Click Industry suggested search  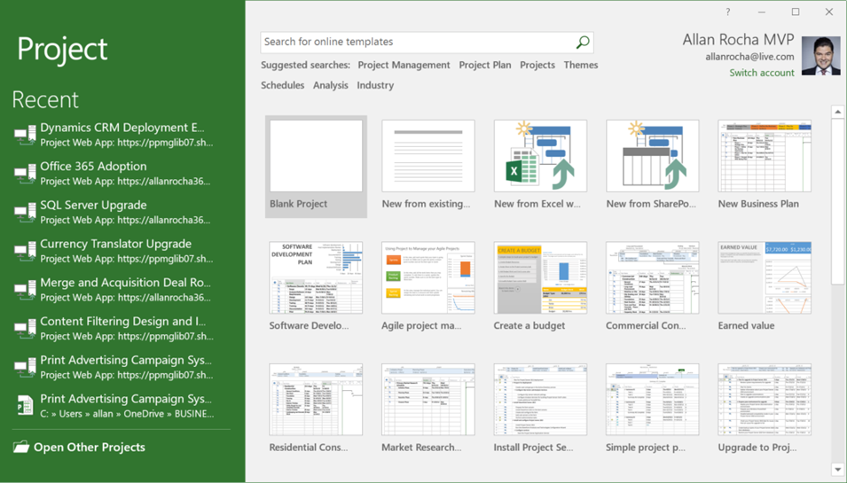click(375, 85)
